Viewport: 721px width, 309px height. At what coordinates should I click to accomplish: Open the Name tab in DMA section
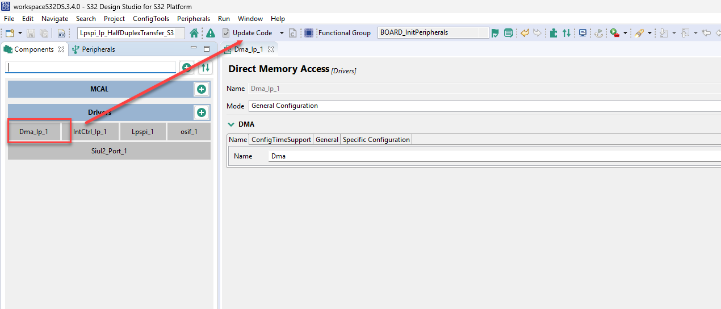pos(238,140)
